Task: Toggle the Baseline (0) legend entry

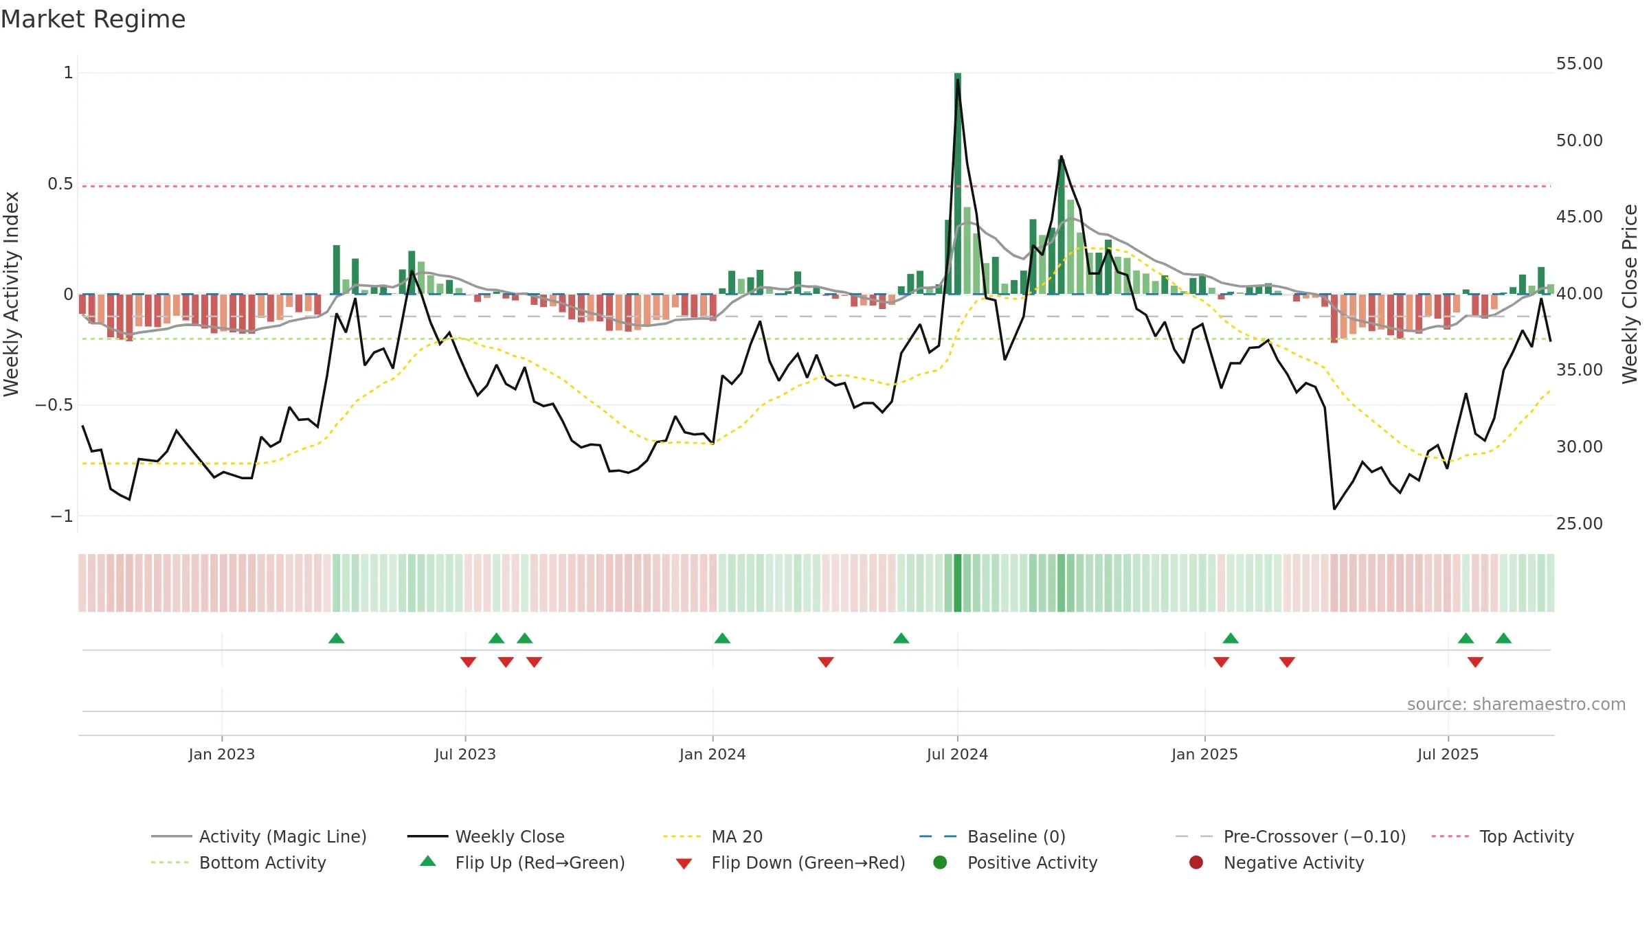Action: coord(992,836)
